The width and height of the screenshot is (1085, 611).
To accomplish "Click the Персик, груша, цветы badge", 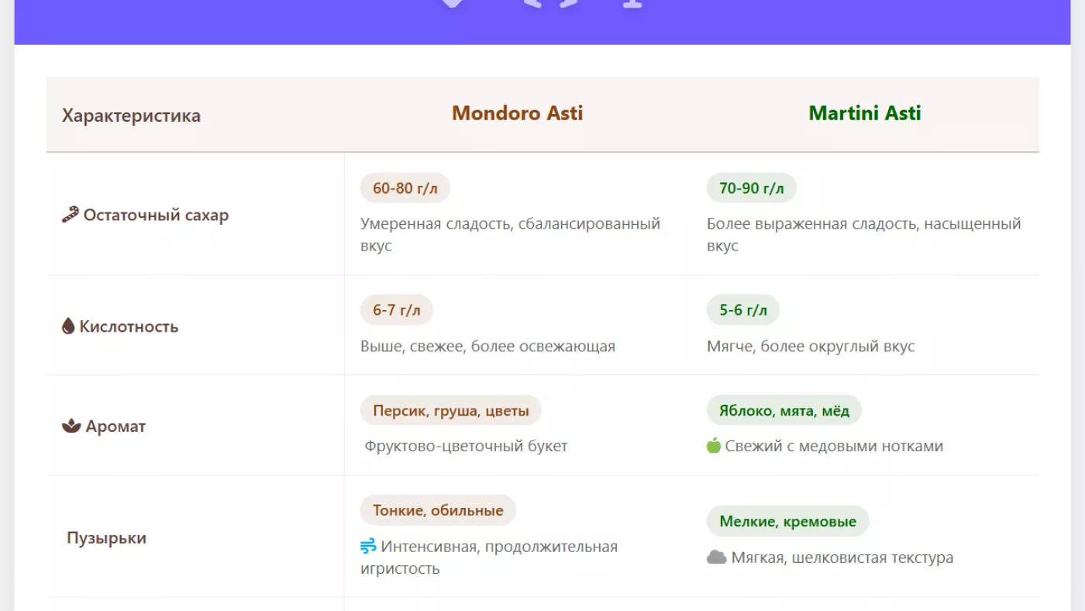I will (x=451, y=410).
